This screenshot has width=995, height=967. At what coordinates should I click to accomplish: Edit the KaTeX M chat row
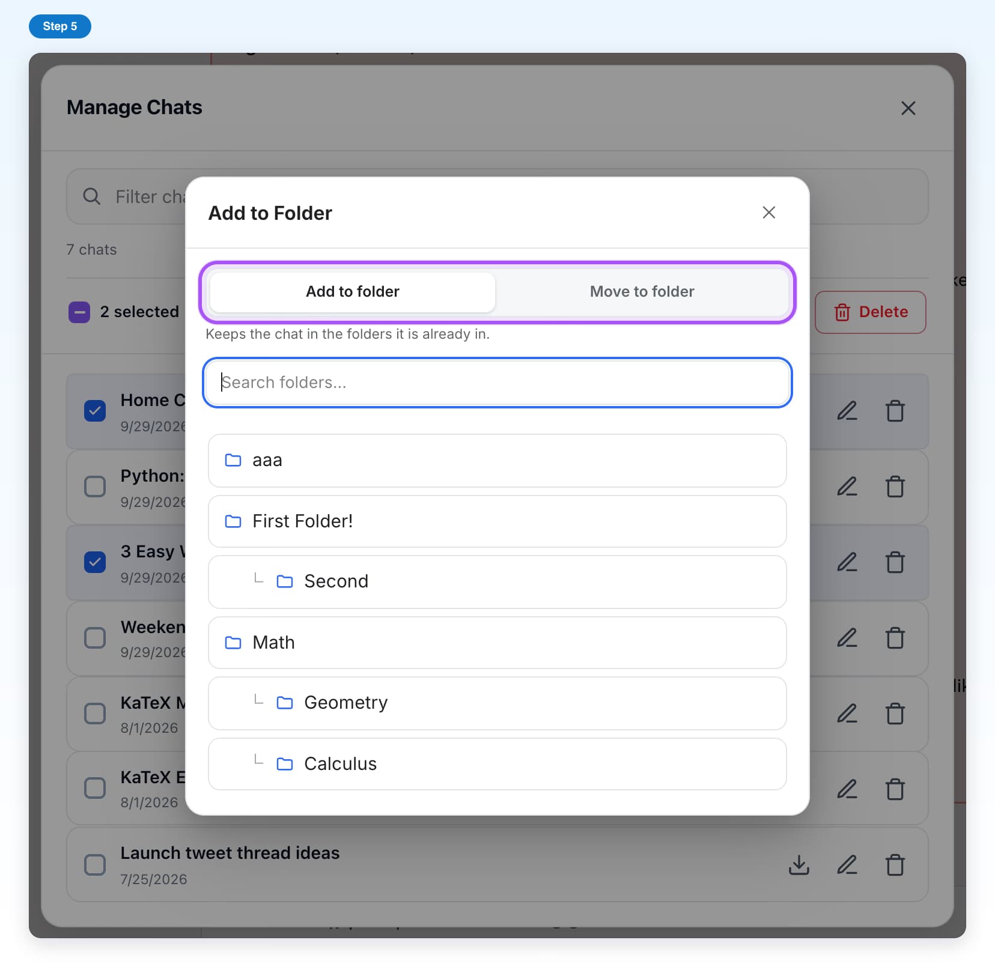point(847,714)
